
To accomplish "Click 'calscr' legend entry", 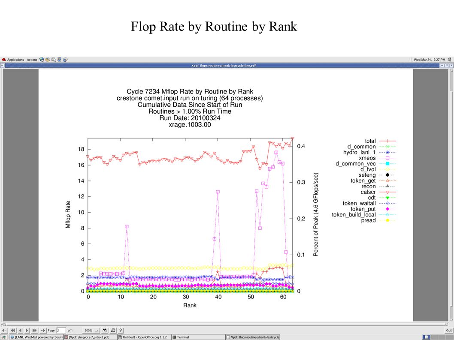I will 378,192.
